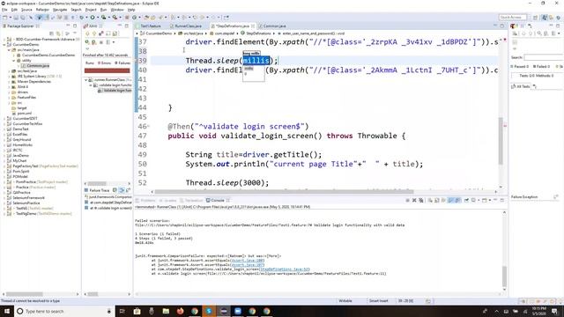Collapse the src/main/java folder
This screenshot has height=317, width=564.
10,50
